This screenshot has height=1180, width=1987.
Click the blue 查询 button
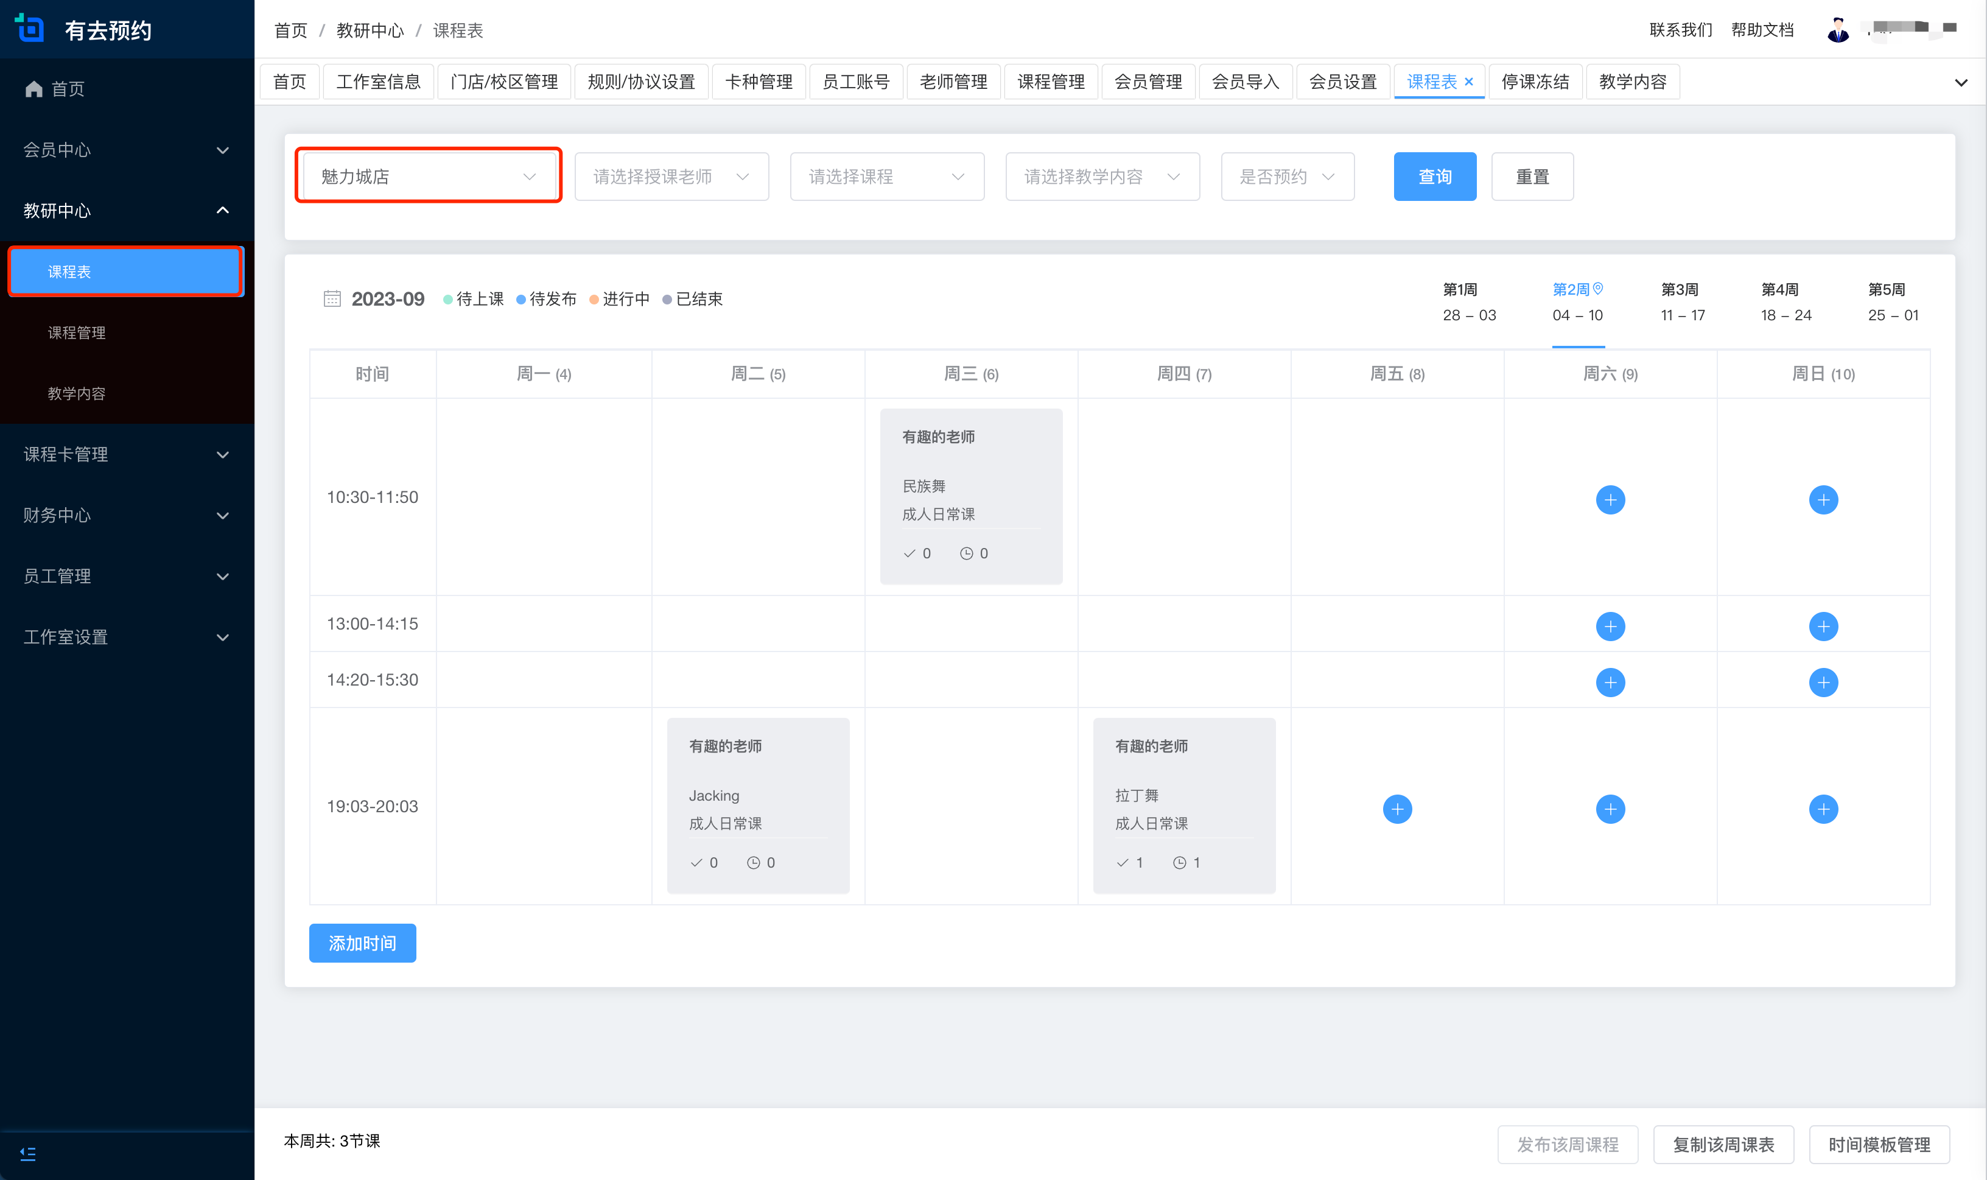[1435, 177]
